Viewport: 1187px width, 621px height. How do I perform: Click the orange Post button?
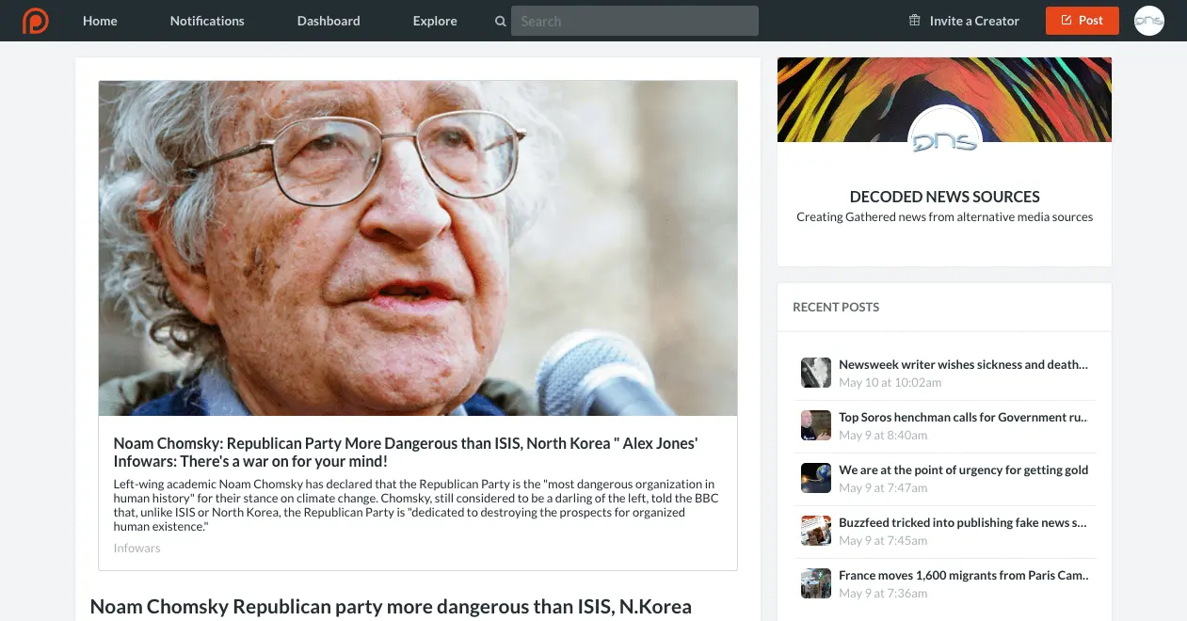click(x=1083, y=21)
